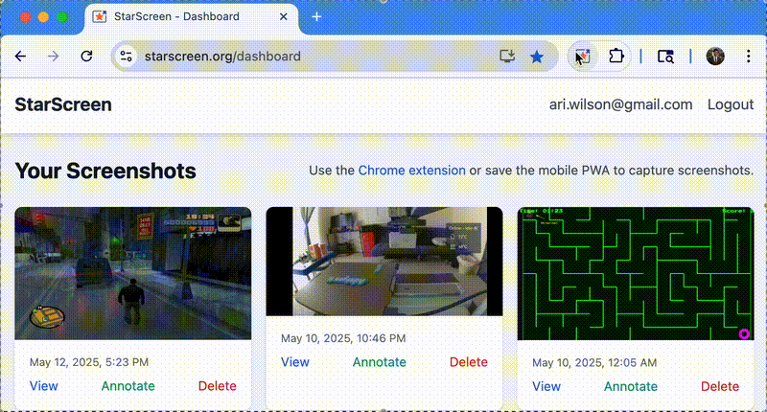Annotate the May 12, 5:23 PM screenshot
767x412 pixels.
[128, 386]
